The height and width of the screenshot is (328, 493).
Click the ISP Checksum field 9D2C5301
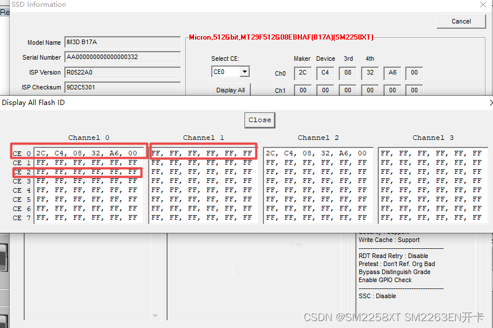(x=123, y=87)
